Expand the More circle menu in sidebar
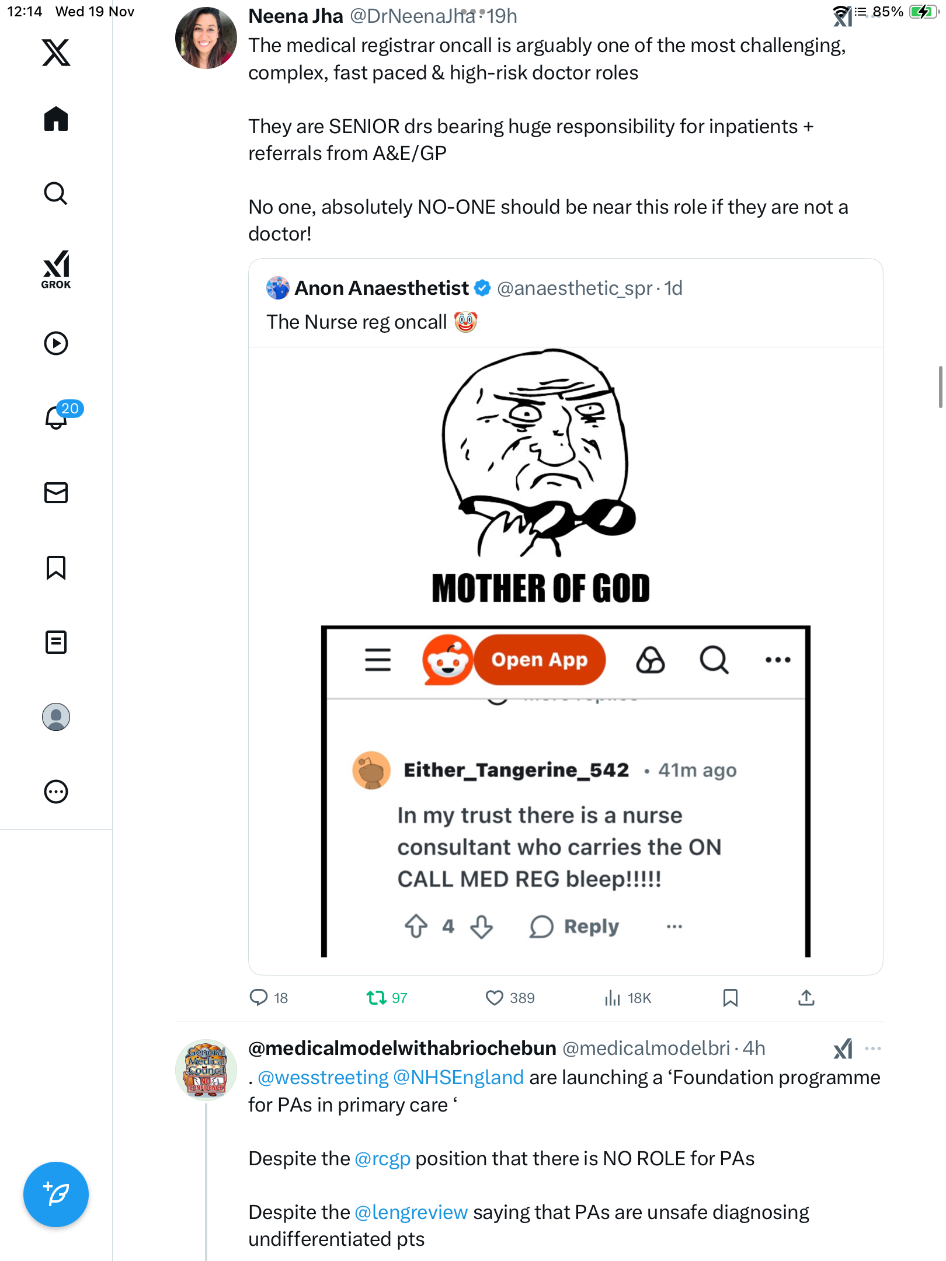Image resolution: width=946 pixels, height=1261 pixels. tap(56, 792)
